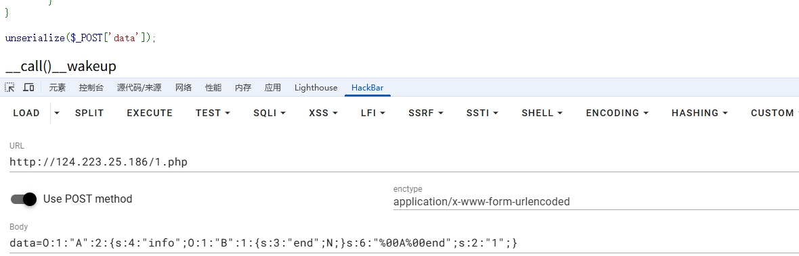Click the LOAD button
Image resolution: width=799 pixels, height=256 pixels.
pyautogui.click(x=26, y=113)
